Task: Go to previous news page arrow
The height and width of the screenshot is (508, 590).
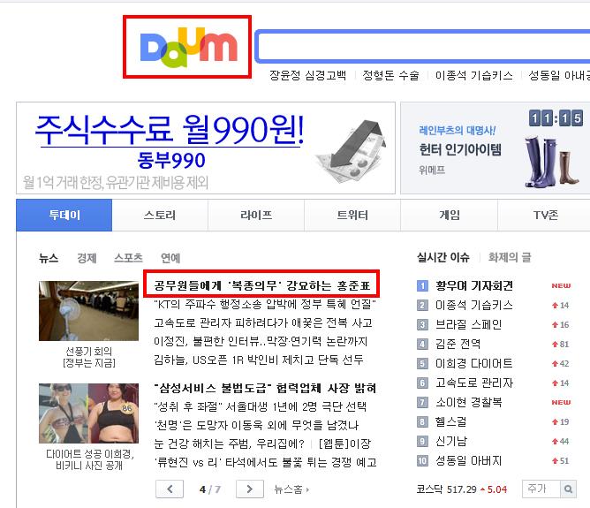Action: (x=170, y=489)
